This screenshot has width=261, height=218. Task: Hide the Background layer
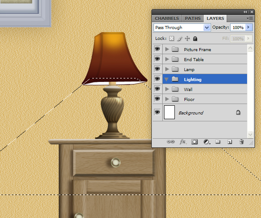(157, 113)
